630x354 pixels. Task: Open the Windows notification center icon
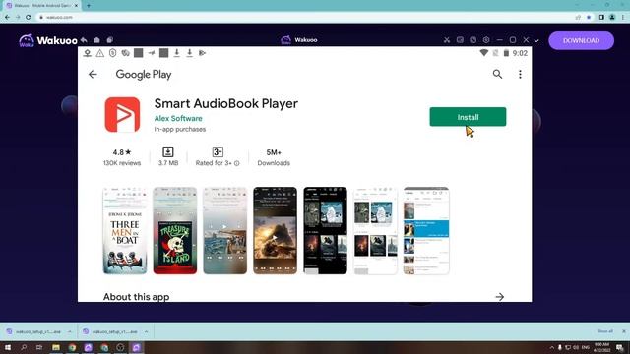pyautogui.click(x=620, y=347)
